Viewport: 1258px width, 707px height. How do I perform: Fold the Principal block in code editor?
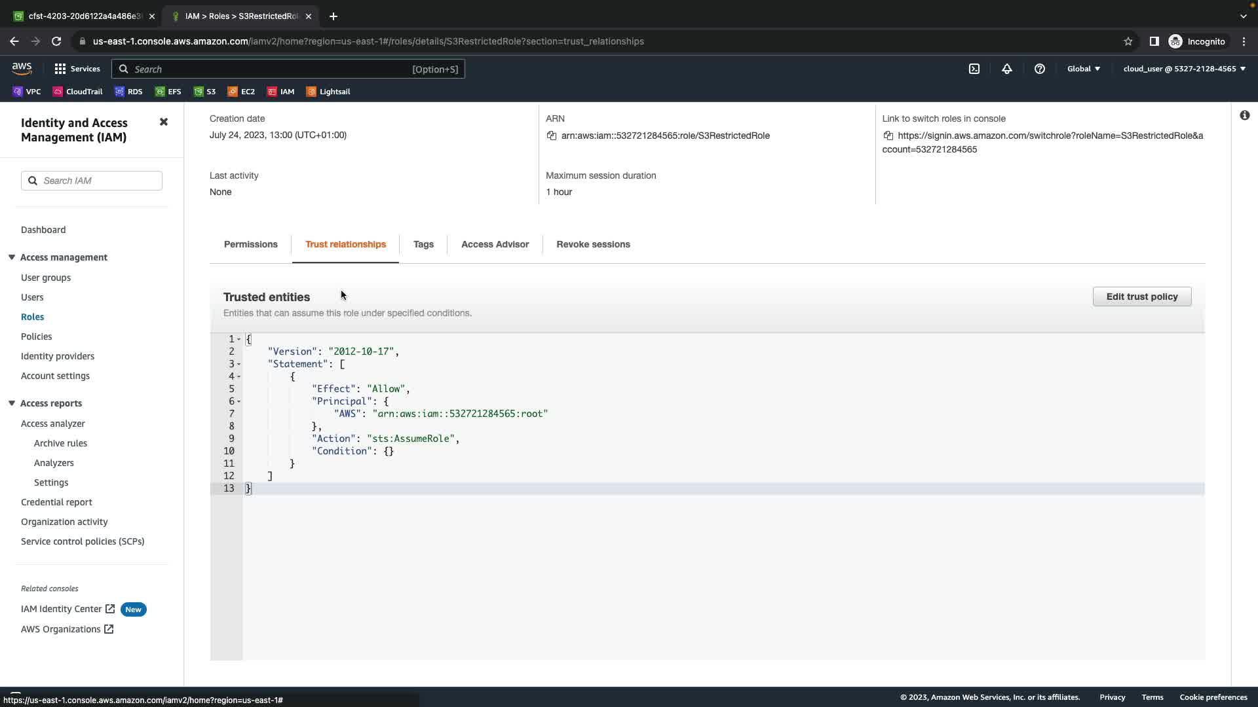point(239,401)
